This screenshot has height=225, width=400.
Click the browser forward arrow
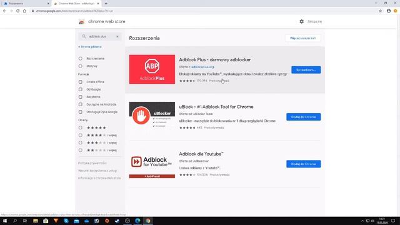pos(11,11)
